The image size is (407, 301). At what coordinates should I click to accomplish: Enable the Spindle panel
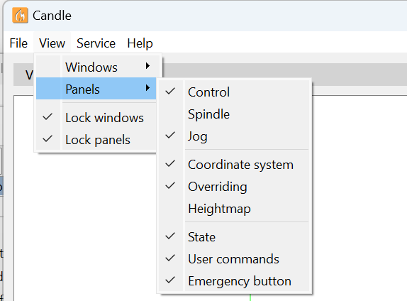point(234,114)
